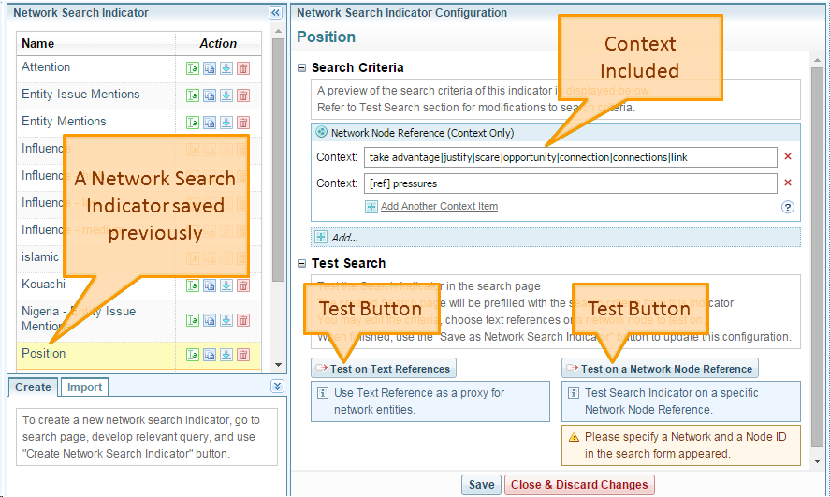The image size is (830, 497).
Task: Click the Network Node Reference header icon
Action: (322, 133)
